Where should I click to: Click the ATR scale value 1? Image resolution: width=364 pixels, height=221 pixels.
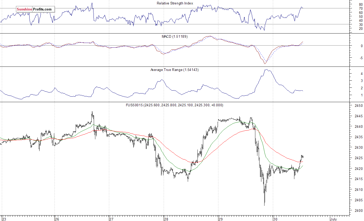362,95
